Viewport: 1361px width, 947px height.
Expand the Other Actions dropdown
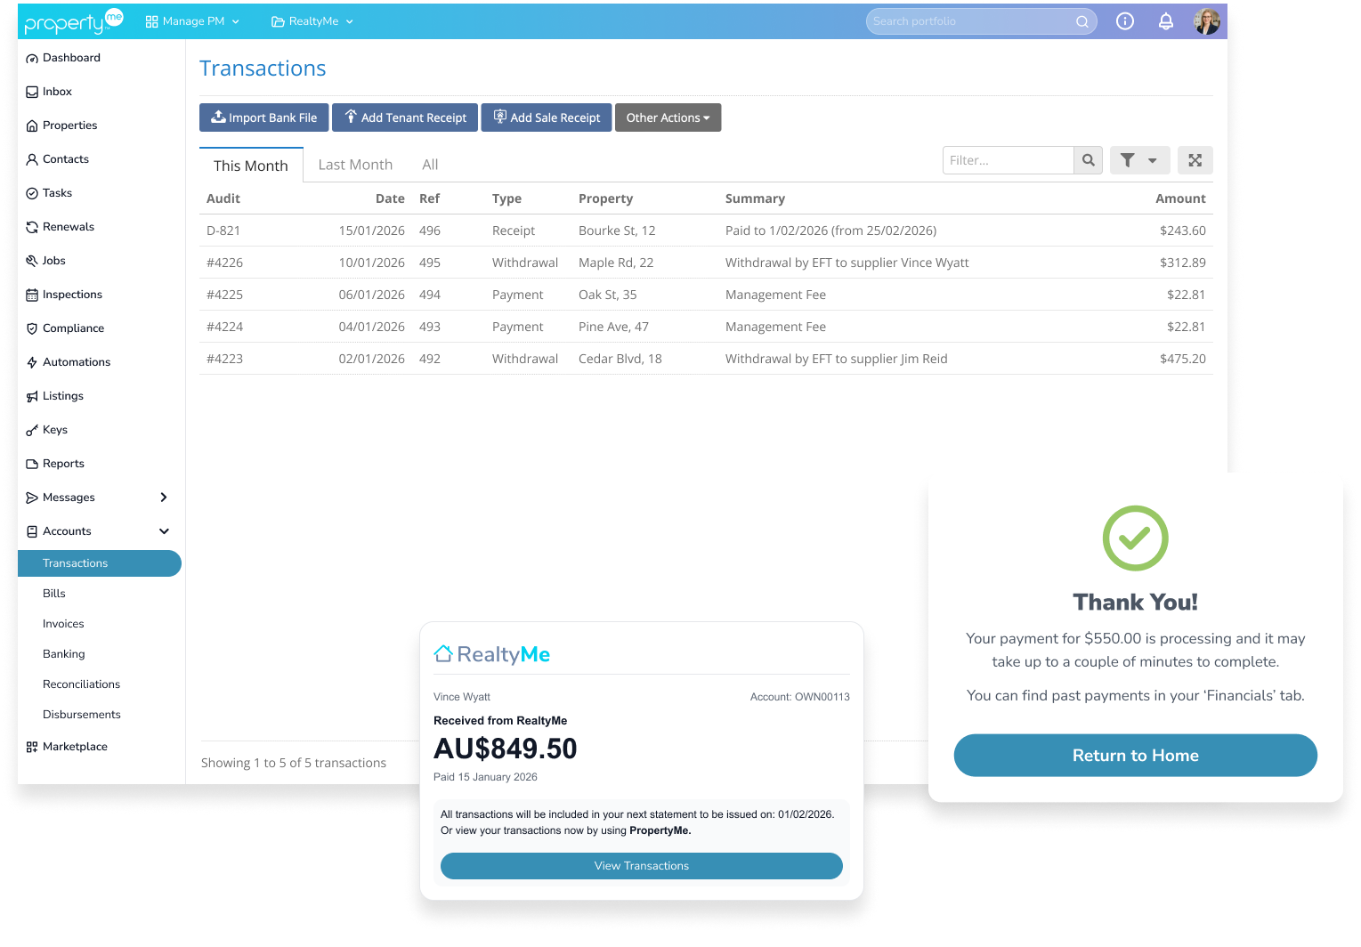[668, 117]
